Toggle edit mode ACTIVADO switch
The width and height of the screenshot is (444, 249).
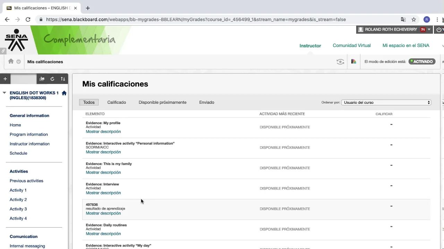[x=422, y=62]
